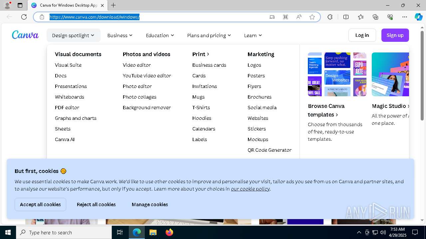
Task: Open Microsoft Edge taskbar icon
Action: [x=137, y=232]
